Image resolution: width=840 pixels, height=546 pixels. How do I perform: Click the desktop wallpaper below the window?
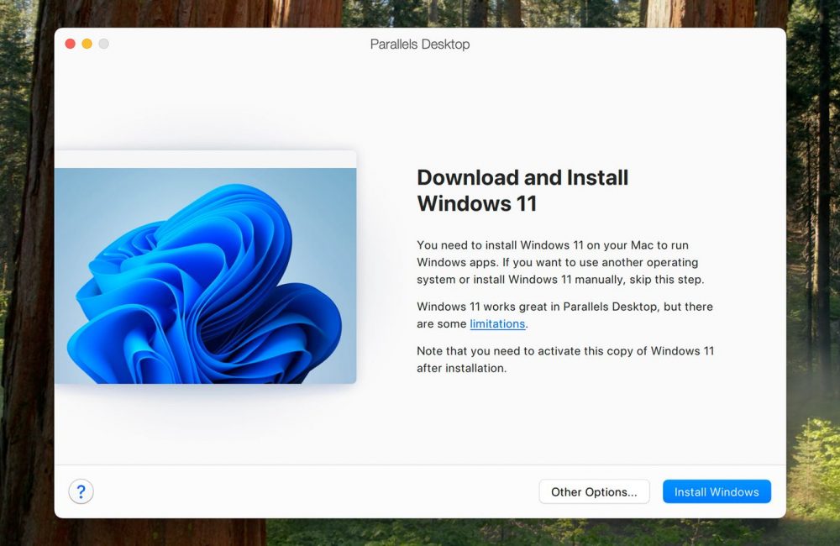(x=420, y=533)
